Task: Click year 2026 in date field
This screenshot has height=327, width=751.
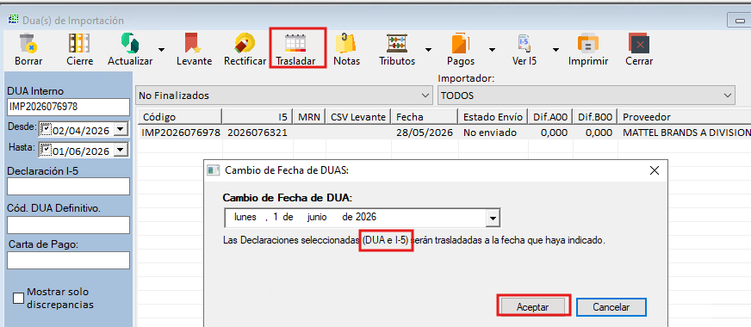Action: click(x=366, y=217)
